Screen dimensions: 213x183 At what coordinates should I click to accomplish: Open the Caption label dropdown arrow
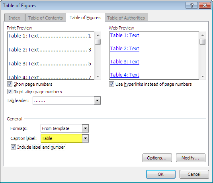tap(86, 138)
